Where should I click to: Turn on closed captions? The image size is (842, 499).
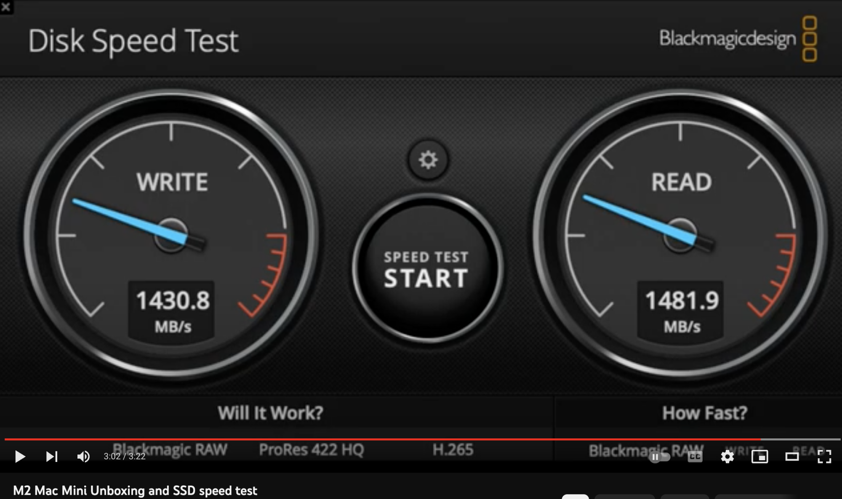tap(695, 457)
